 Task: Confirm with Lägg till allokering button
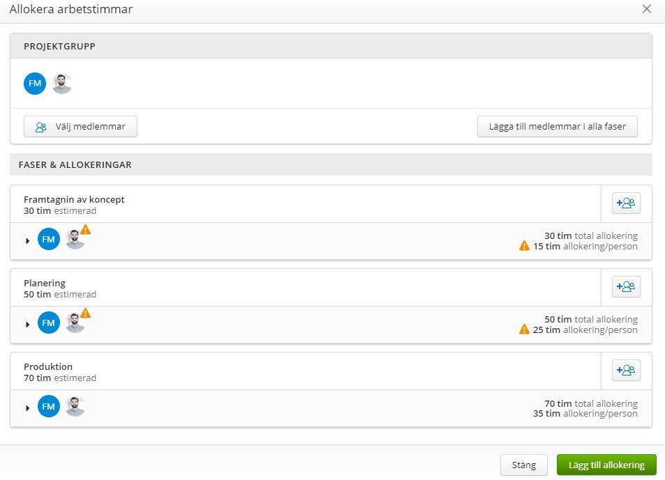pos(606,465)
